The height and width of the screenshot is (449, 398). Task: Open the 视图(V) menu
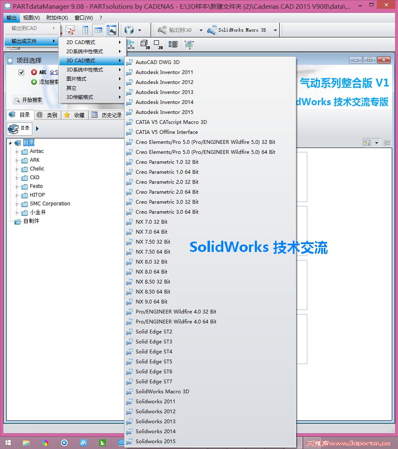click(32, 18)
